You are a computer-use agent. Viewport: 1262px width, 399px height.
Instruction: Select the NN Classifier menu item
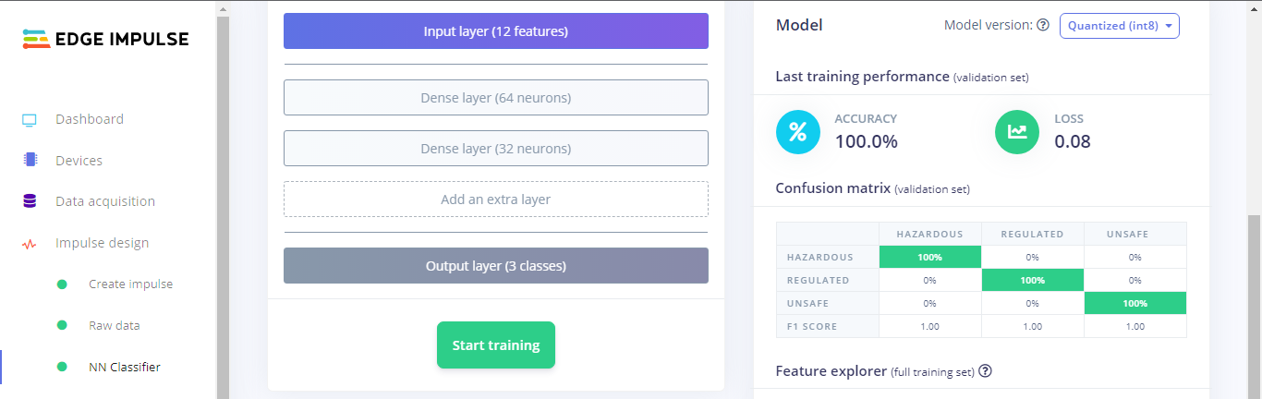click(124, 367)
